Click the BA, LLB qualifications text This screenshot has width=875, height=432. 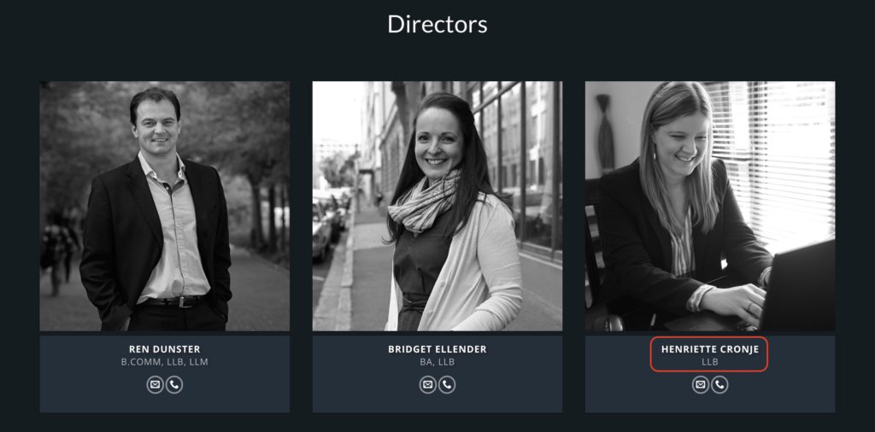437,362
